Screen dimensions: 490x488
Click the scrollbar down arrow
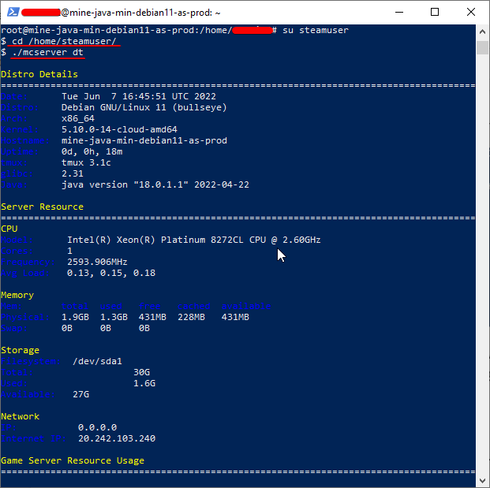pos(482,480)
